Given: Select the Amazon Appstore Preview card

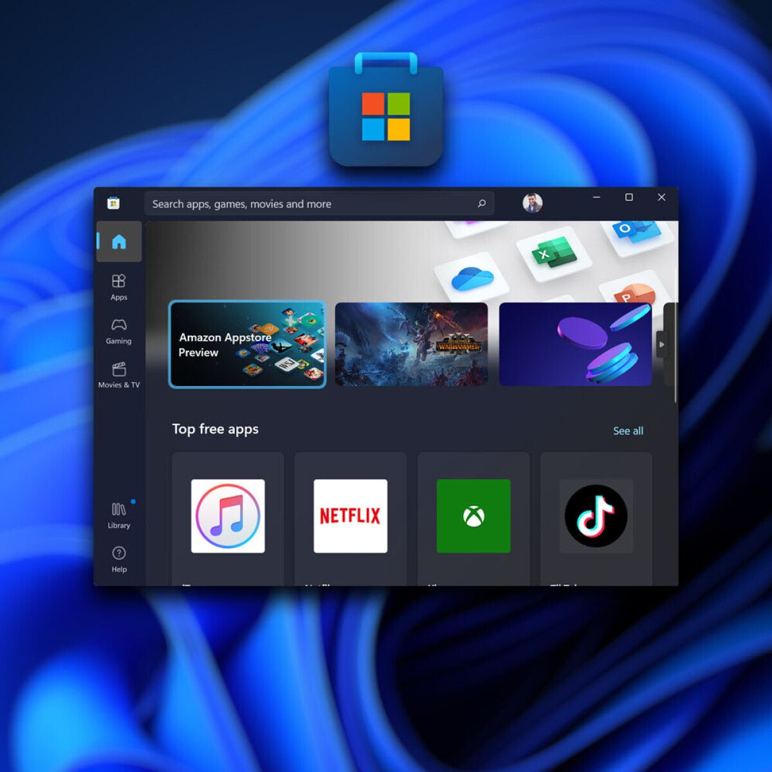Looking at the screenshot, I should [248, 344].
